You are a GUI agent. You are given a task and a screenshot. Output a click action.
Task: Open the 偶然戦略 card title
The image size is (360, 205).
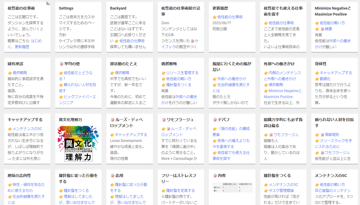169,64
